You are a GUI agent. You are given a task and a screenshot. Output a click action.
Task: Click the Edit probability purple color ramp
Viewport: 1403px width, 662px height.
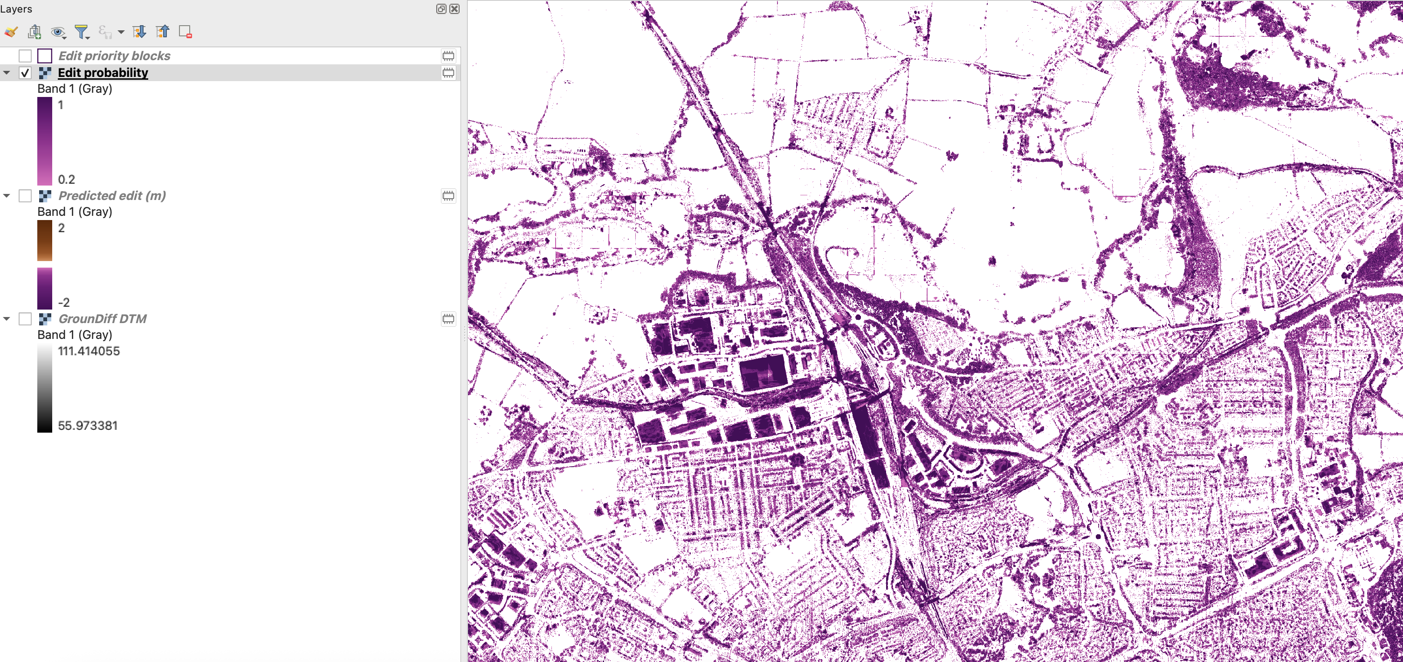[45, 141]
